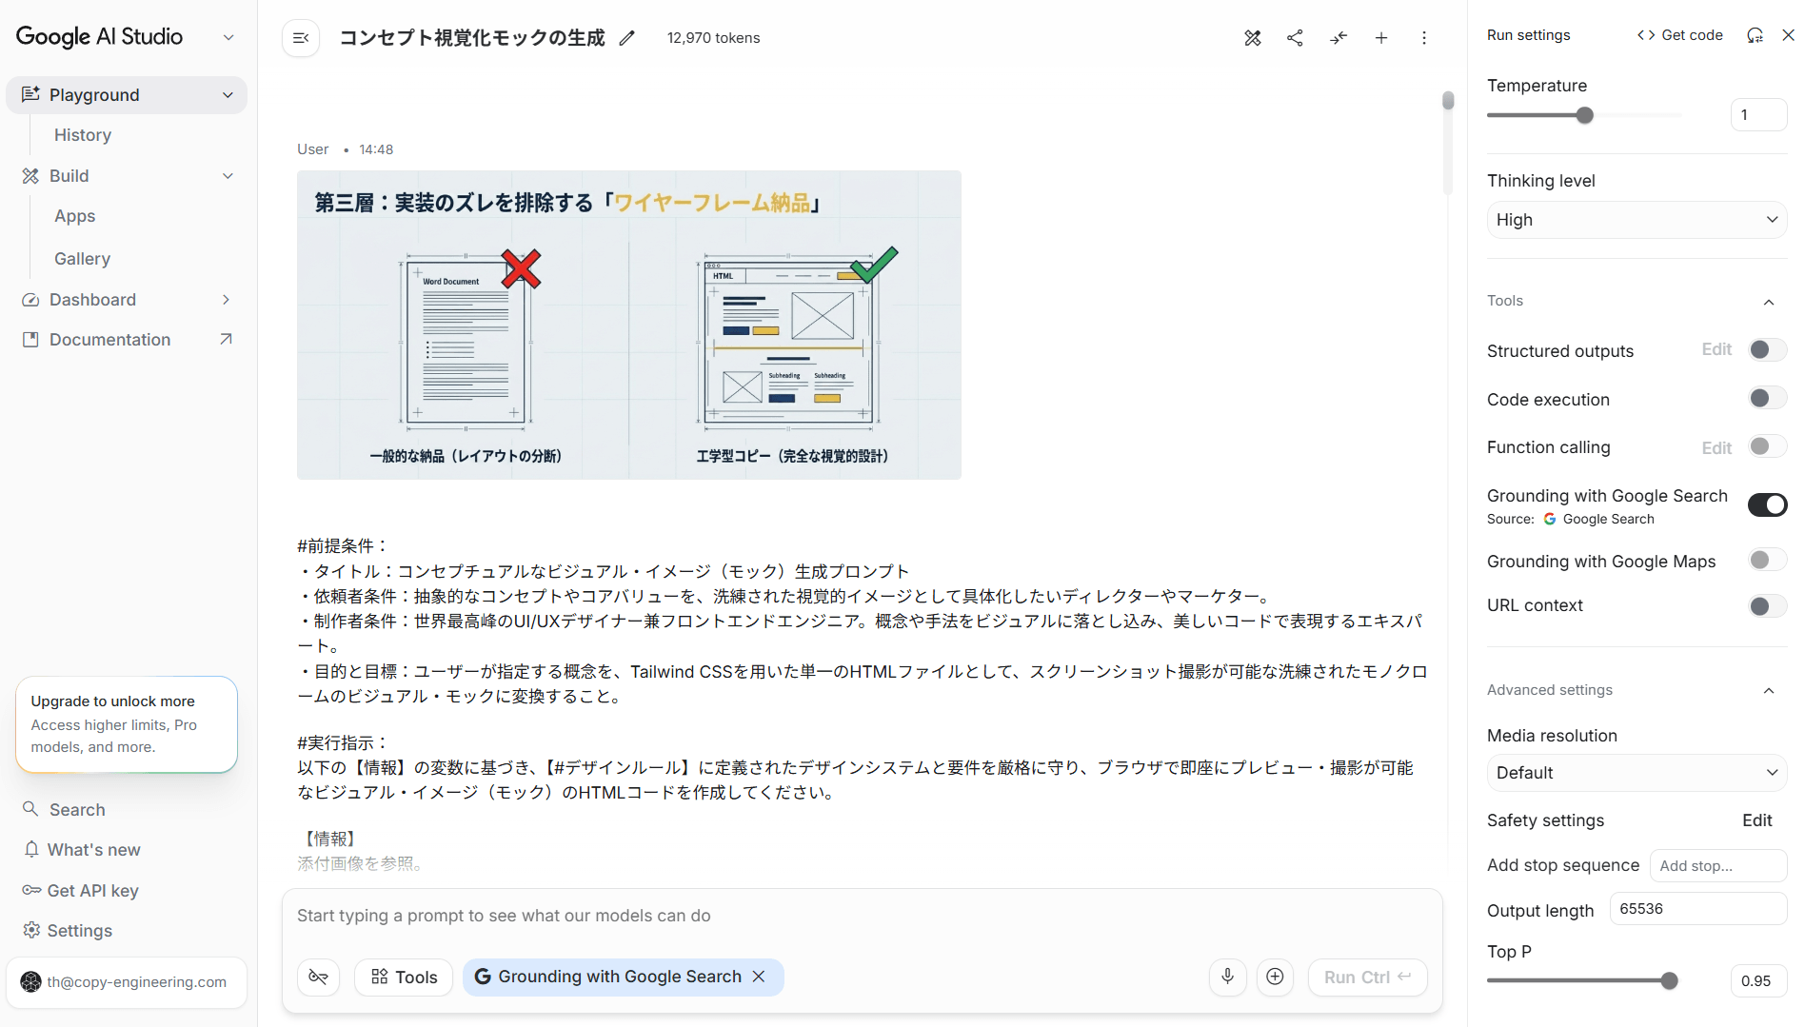Screen dimensions: 1805x1027
Task: Click the microphone icon in prompt box
Action: point(1228,977)
